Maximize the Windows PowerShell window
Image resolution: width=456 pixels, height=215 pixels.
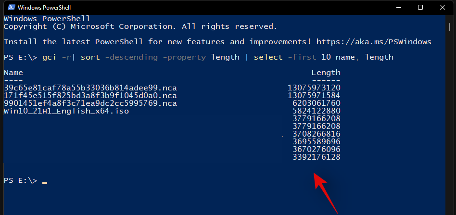420,8
